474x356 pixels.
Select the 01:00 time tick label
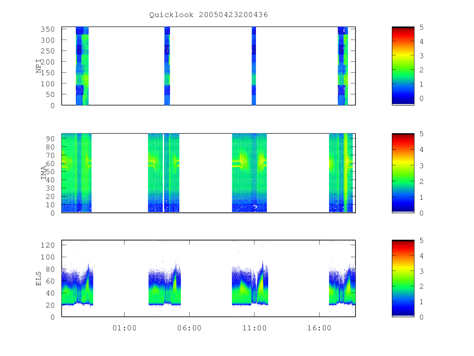(124, 328)
